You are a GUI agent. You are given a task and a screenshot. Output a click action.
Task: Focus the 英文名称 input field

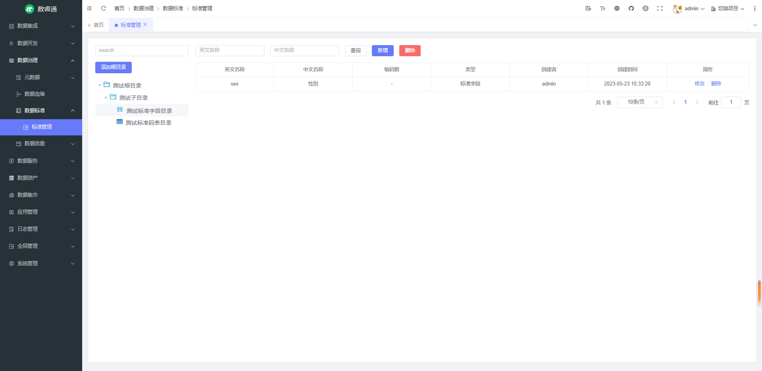(x=230, y=51)
